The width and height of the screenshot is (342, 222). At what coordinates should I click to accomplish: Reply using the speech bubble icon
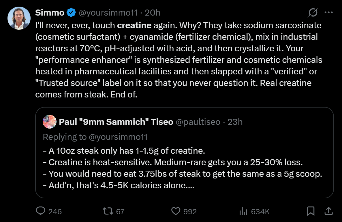tap(41, 211)
